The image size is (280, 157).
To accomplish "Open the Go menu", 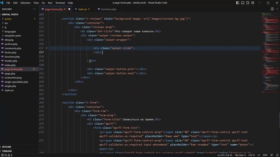I will 43,3.
